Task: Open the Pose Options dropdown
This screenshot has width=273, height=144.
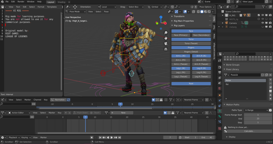Action: [207, 7]
